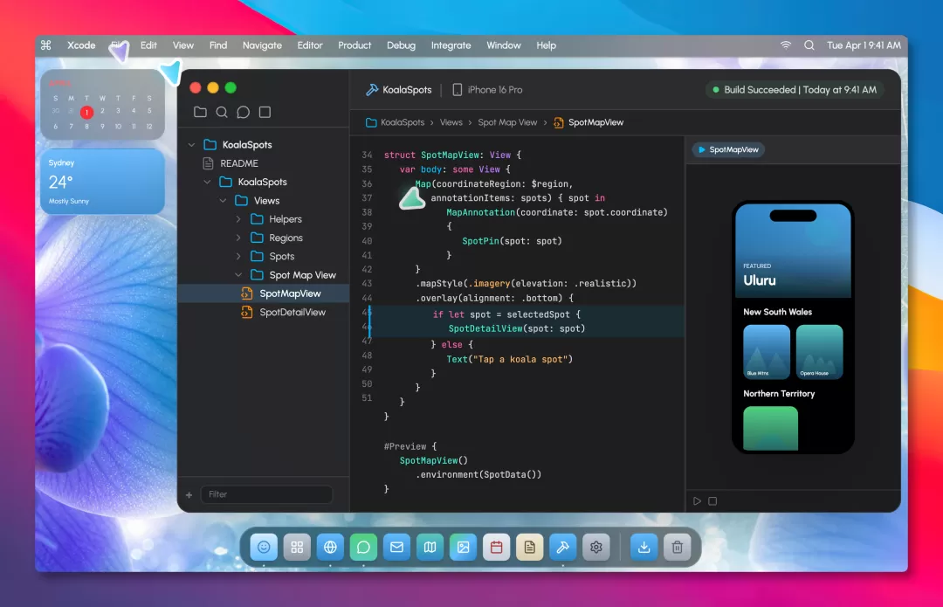Screen dimensions: 943x607
Task: Open the Navigate menu
Action: point(262,45)
